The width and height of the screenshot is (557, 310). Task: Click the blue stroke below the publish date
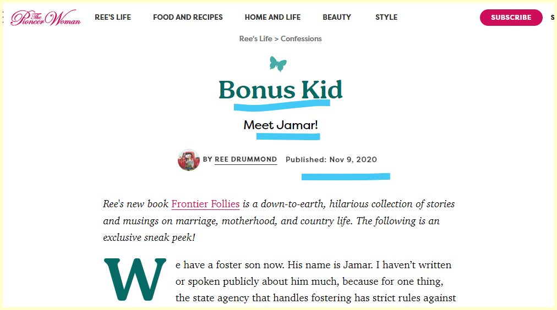pos(346,176)
